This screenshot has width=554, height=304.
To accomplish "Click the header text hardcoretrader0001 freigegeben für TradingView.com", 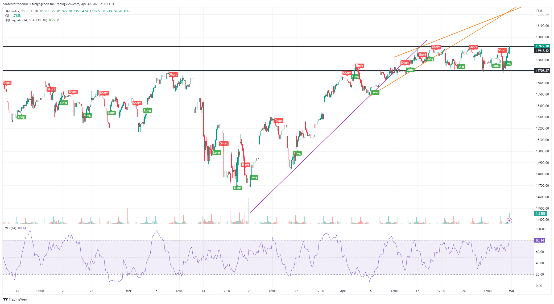I will pos(41,4).
